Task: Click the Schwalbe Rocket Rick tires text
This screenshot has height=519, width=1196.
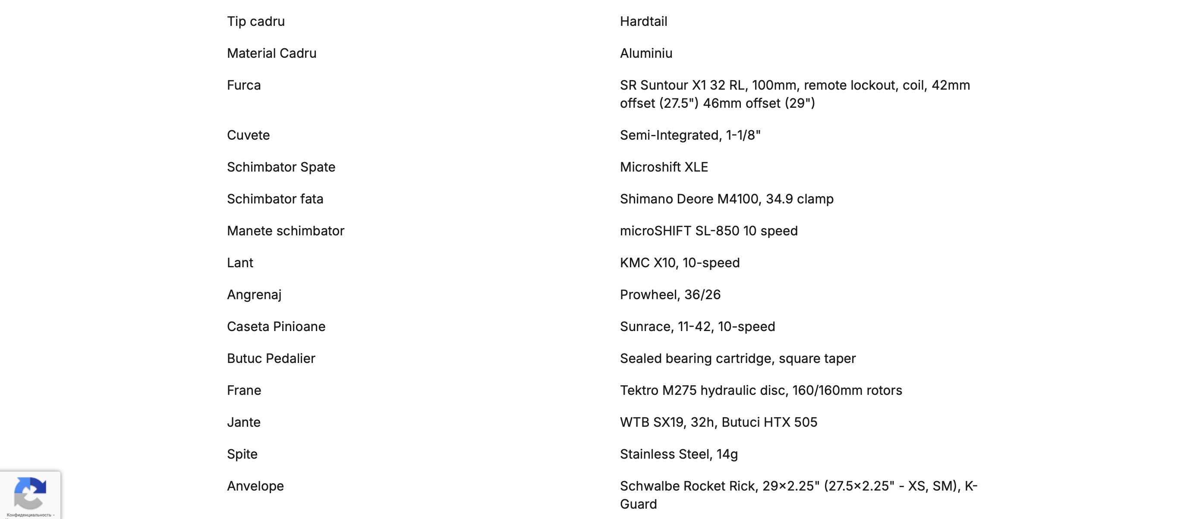Action: pyautogui.click(x=799, y=495)
